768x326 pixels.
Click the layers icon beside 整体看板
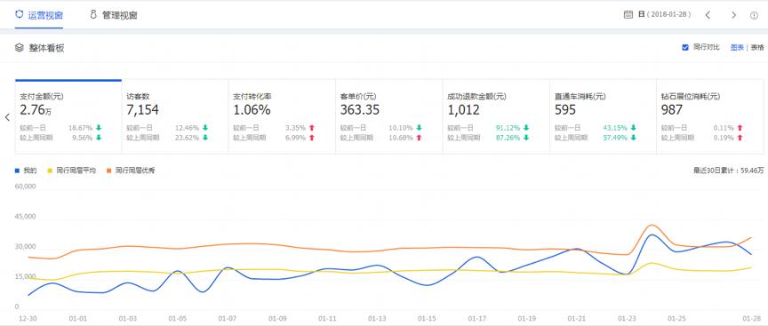click(19, 47)
